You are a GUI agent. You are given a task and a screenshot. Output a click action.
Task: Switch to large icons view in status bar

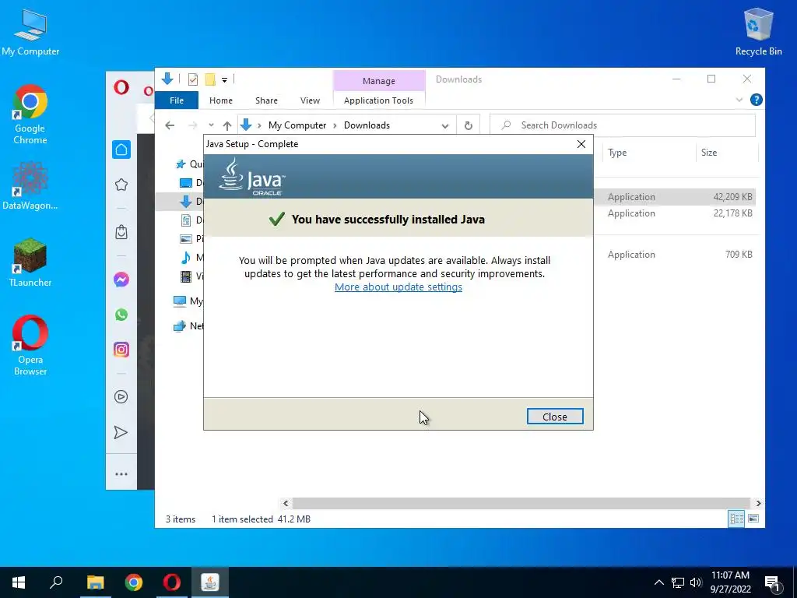753,519
